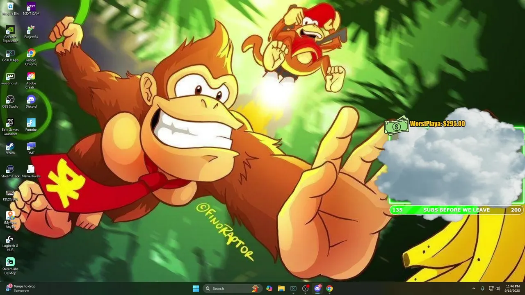Select the Discord desktop shortcut
525x295 pixels.
tap(31, 102)
